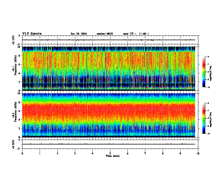The image size is (223, 172).
Task: Click time-axis tick label "0"
Action: 22,153
